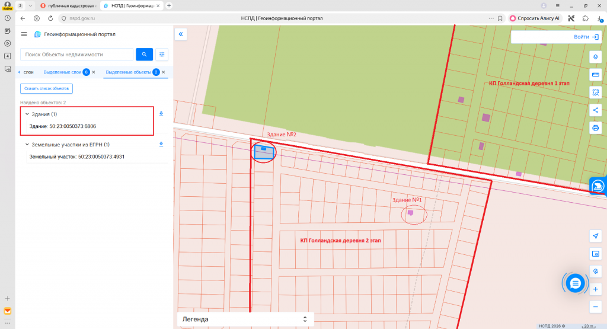The image size is (607, 329).
Task: Click the translate page icon in toolbar
Action: [571, 18]
